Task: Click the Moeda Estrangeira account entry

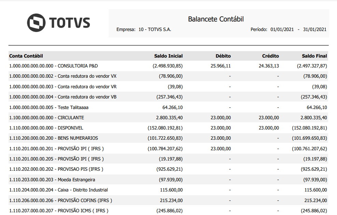Action: coord(52,180)
